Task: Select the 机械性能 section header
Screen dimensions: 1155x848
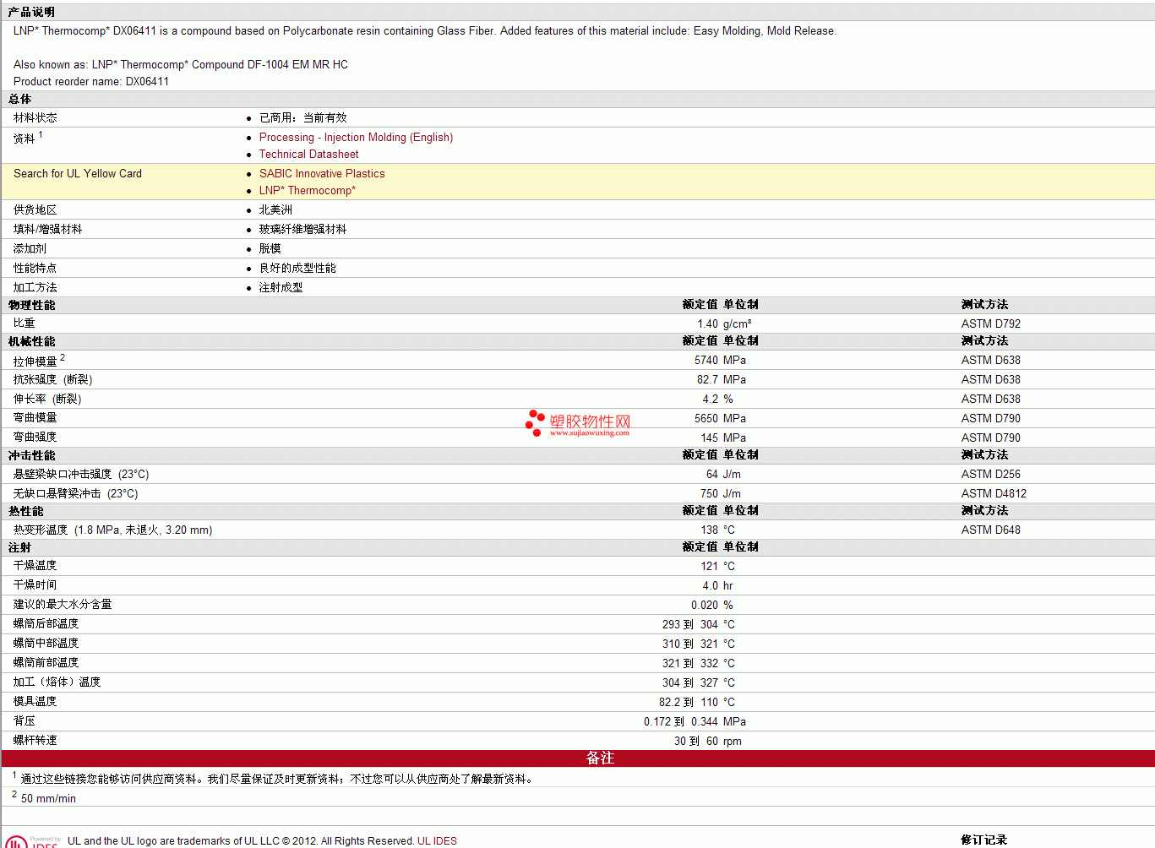Action: [x=32, y=342]
